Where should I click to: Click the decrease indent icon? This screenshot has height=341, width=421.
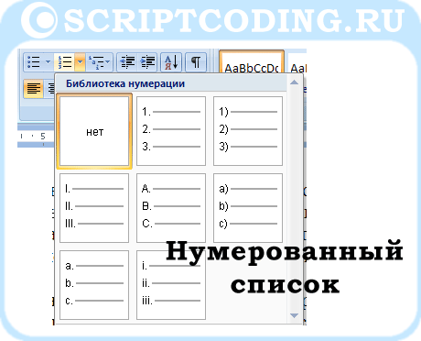coord(128,62)
